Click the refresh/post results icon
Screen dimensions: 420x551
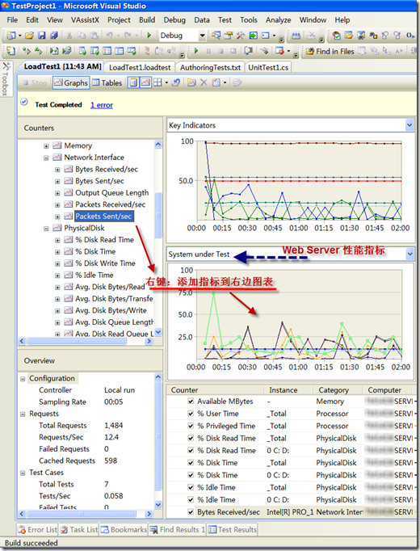point(176,82)
